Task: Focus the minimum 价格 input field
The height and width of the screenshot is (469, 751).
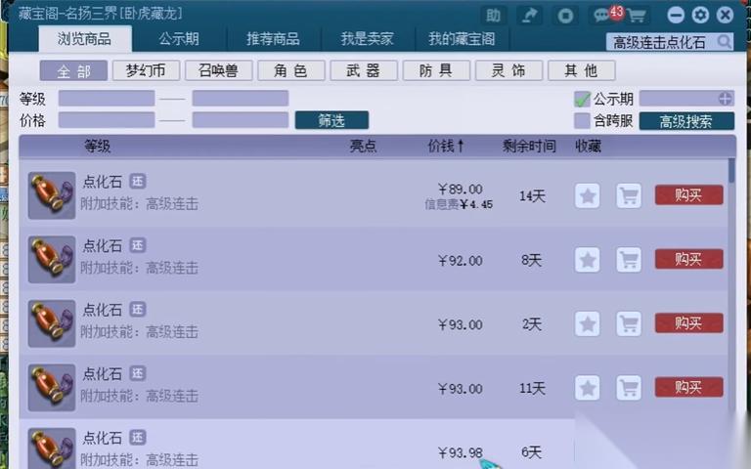Action: click(x=107, y=120)
